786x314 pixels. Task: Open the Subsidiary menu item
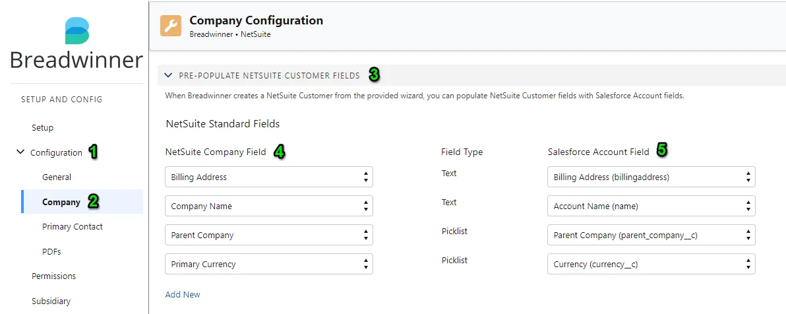click(x=51, y=301)
